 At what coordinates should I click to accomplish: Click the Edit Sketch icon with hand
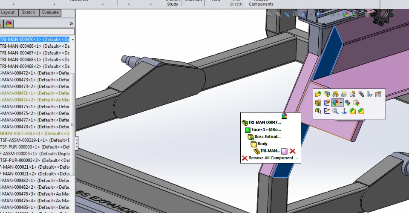(x=327, y=103)
